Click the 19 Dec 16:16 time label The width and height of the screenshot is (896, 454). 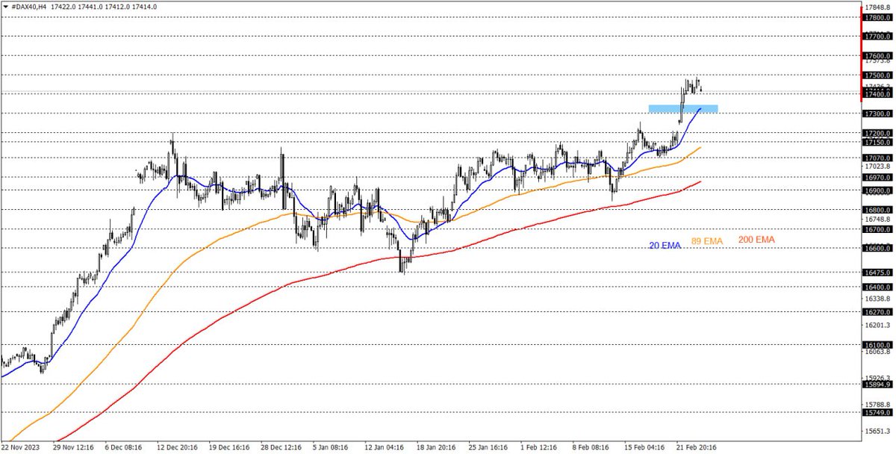pos(229,447)
